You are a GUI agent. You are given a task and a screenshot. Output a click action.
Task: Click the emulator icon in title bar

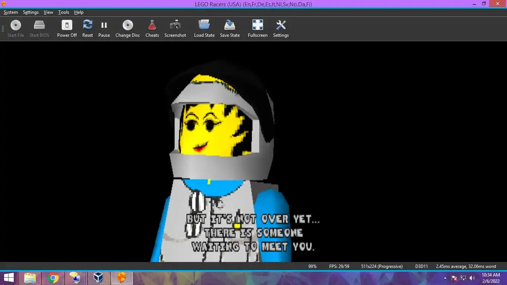[x=4, y=4]
